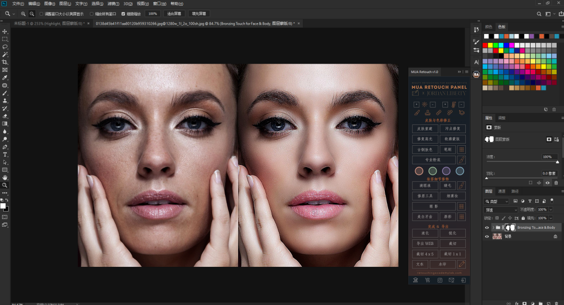Click the 适合屏幕 button
The image size is (564, 305).
[174, 14]
